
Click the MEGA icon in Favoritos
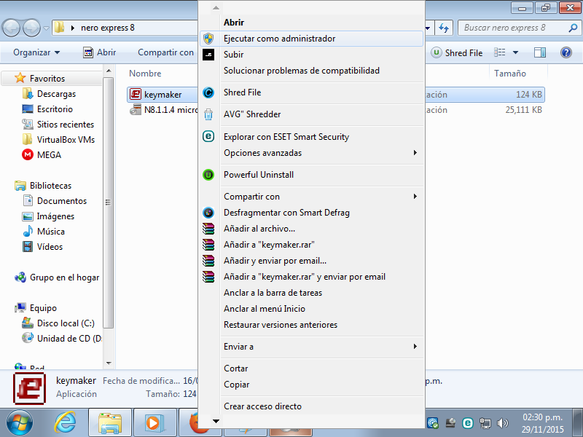28,154
